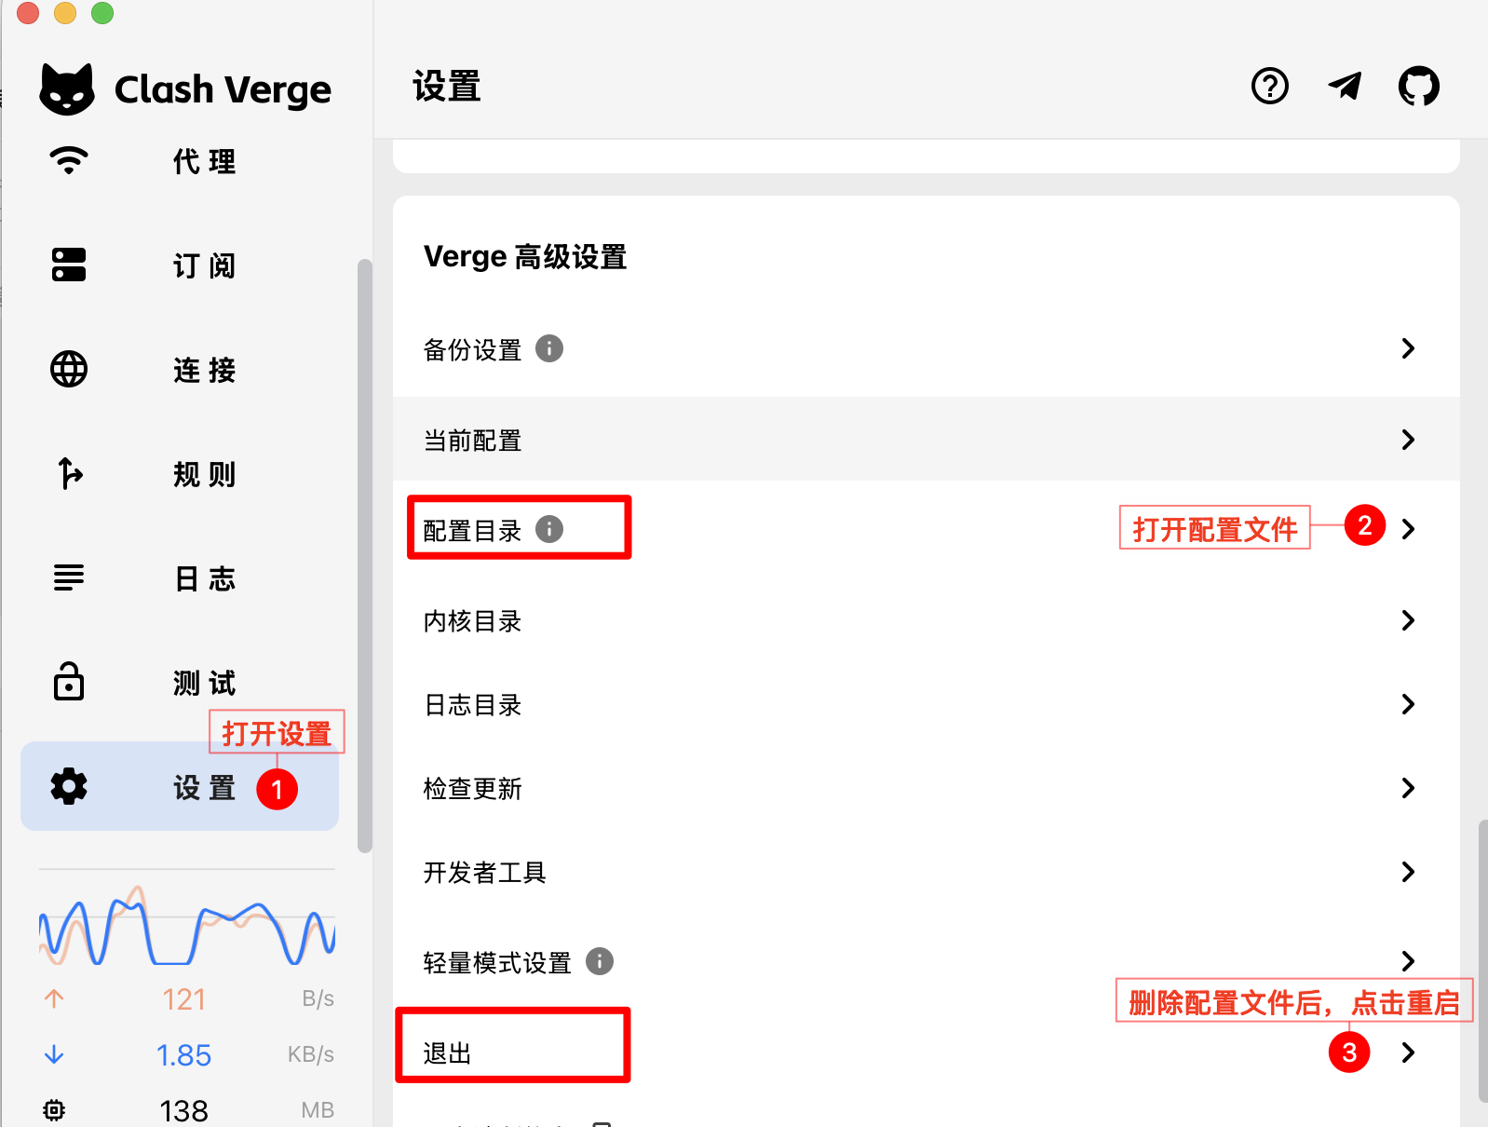
Task: Click the 配置目录 label
Action: [472, 530]
